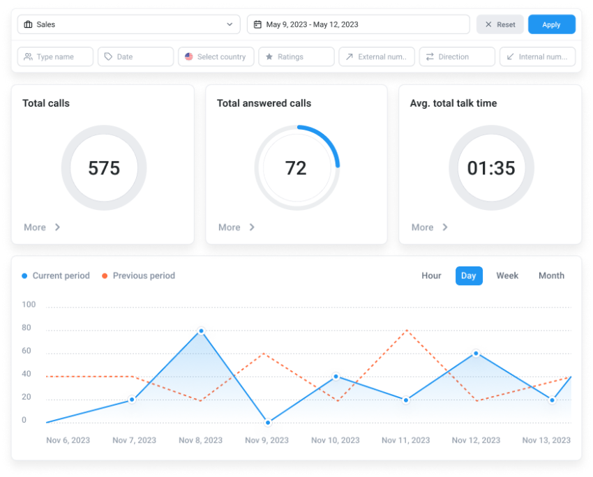Click the Reset button
Screen dimensions: 593x477
click(x=500, y=24)
